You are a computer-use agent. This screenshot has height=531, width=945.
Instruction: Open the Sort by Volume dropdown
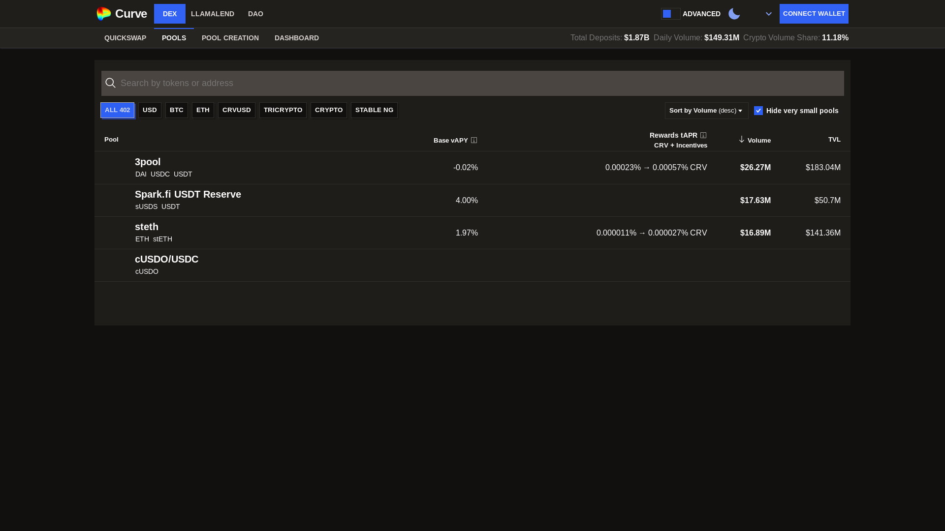(x=706, y=111)
